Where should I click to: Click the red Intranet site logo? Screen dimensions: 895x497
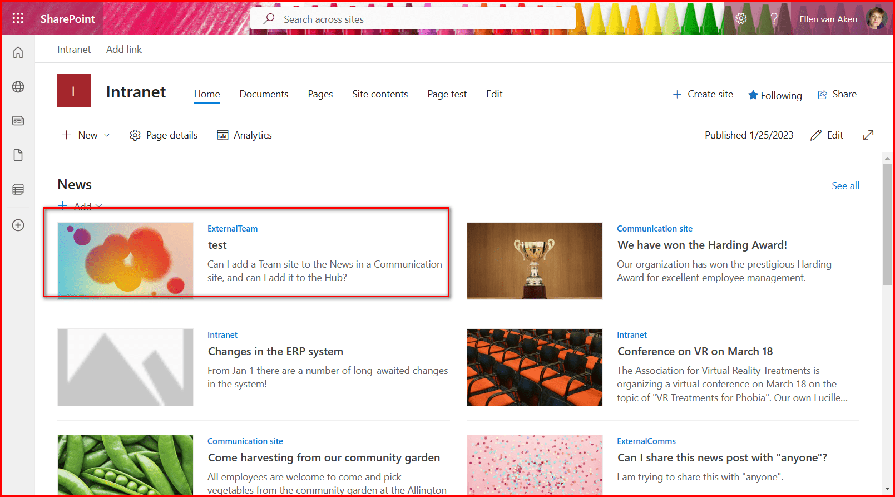click(x=74, y=91)
